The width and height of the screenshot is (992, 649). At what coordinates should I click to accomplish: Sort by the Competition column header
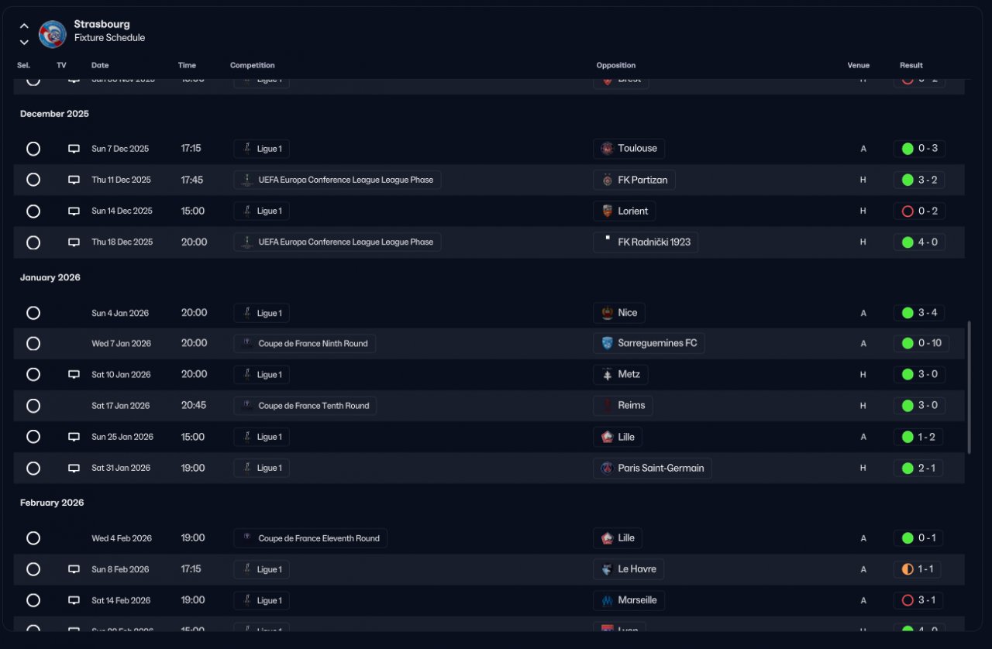pos(252,66)
